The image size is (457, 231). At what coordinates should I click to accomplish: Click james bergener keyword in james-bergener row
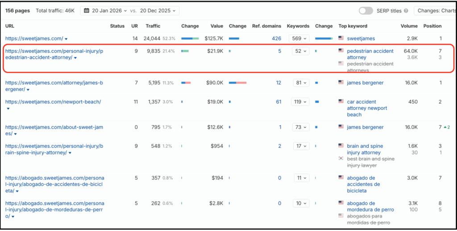coord(365,82)
